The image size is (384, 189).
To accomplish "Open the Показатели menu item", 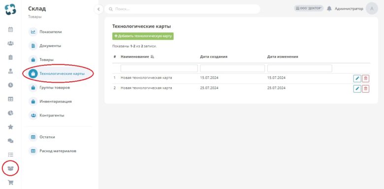I will (x=50, y=32).
